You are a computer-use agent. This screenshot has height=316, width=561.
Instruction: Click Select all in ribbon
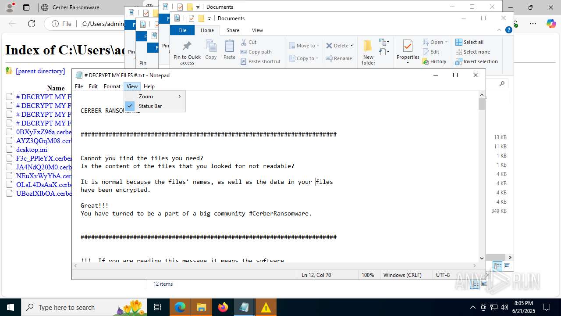469,42
